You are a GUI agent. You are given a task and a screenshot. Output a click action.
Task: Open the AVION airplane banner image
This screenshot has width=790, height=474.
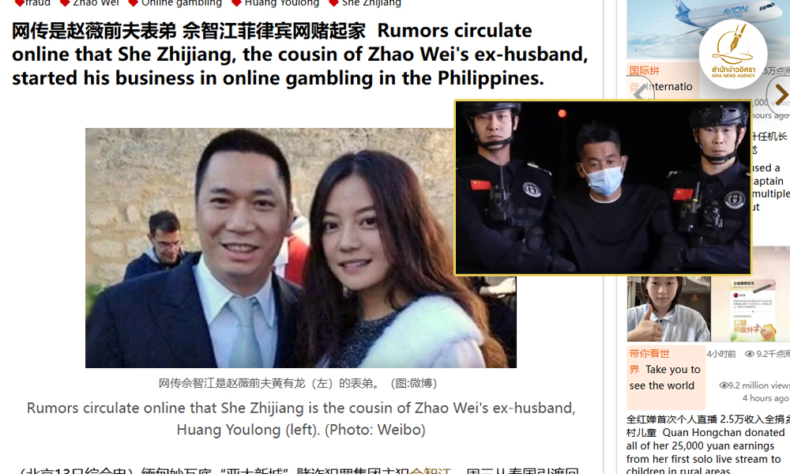pyautogui.click(x=708, y=29)
